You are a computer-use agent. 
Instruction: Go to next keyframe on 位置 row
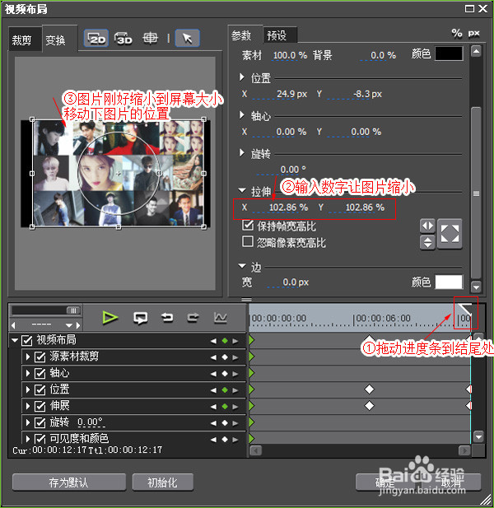235,390
